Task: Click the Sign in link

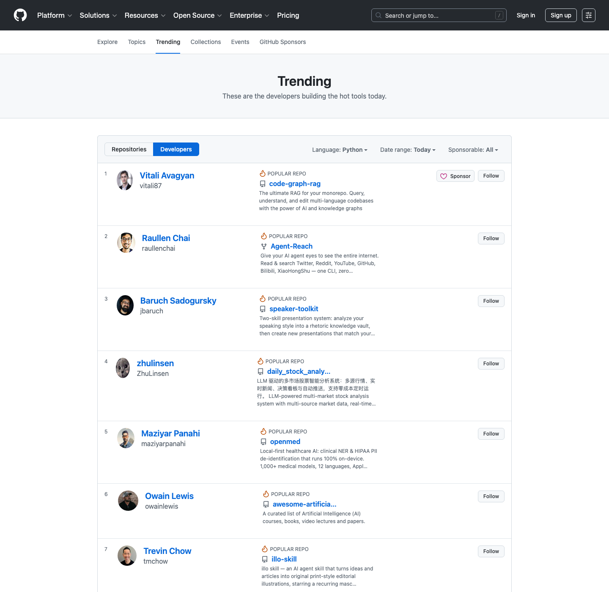Action: [x=526, y=15]
